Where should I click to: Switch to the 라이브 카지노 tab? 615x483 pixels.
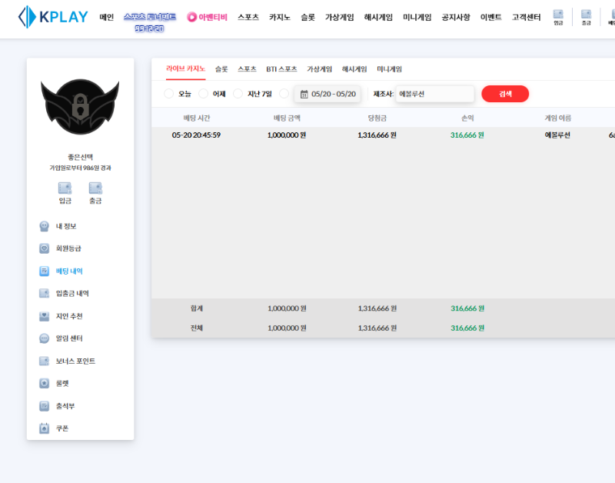[x=185, y=69]
